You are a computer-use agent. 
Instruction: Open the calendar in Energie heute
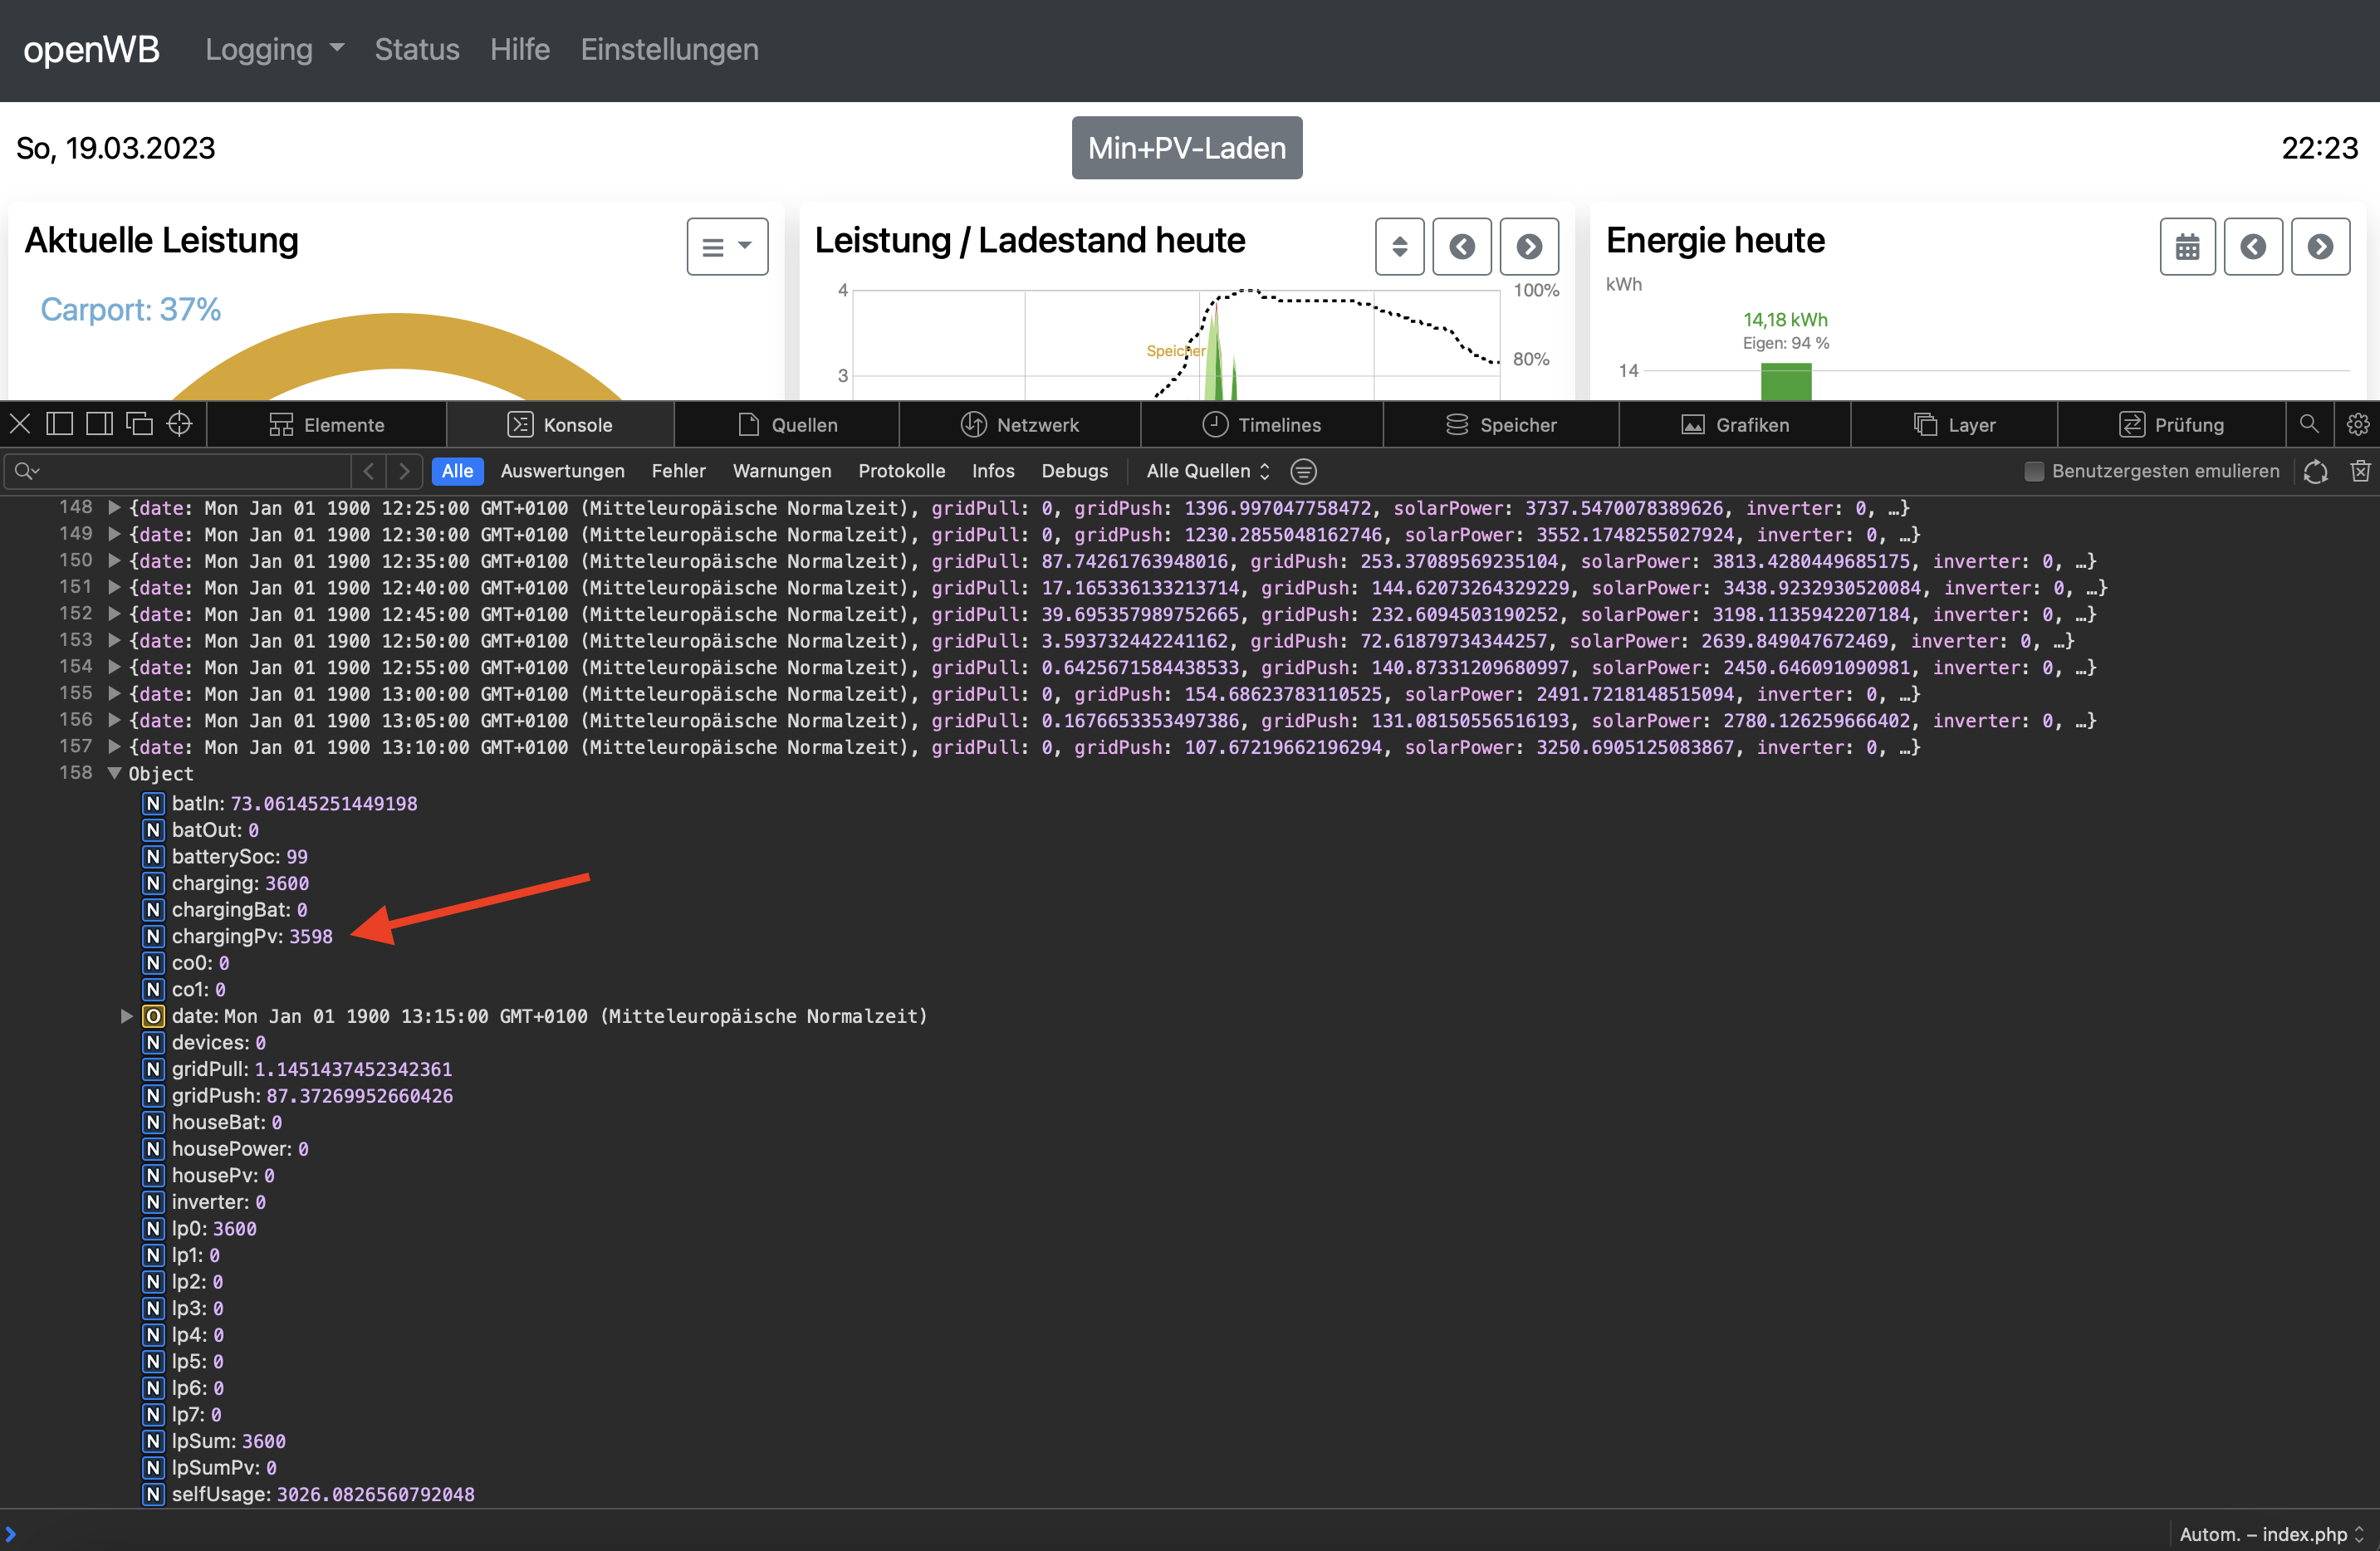point(2187,246)
